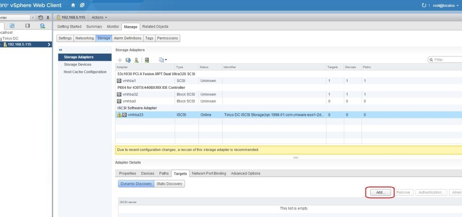Open the Permissions sub-tab
462x217 pixels.
pyautogui.click(x=167, y=38)
